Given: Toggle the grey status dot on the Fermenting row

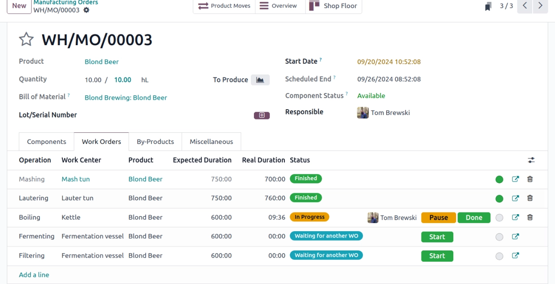Looking at the screenshot, I should tap(499, 237).
